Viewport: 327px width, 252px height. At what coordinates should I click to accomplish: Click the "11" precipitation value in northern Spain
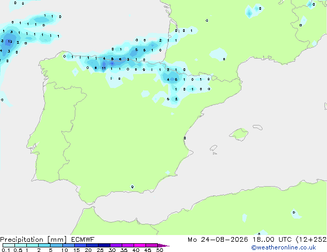tap(104, 68)
